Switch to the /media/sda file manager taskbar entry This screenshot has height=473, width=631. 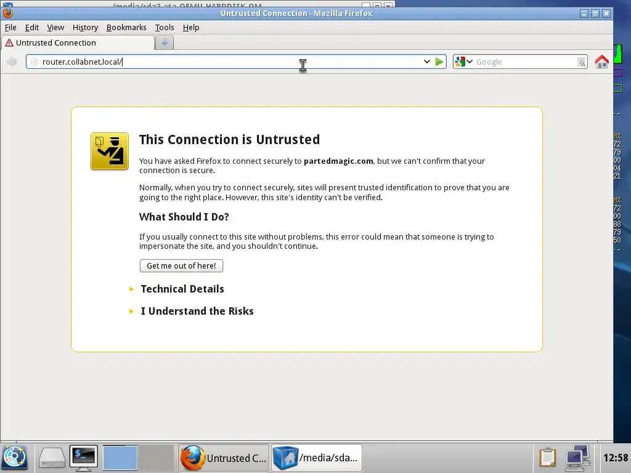click(x=317, y=458)
